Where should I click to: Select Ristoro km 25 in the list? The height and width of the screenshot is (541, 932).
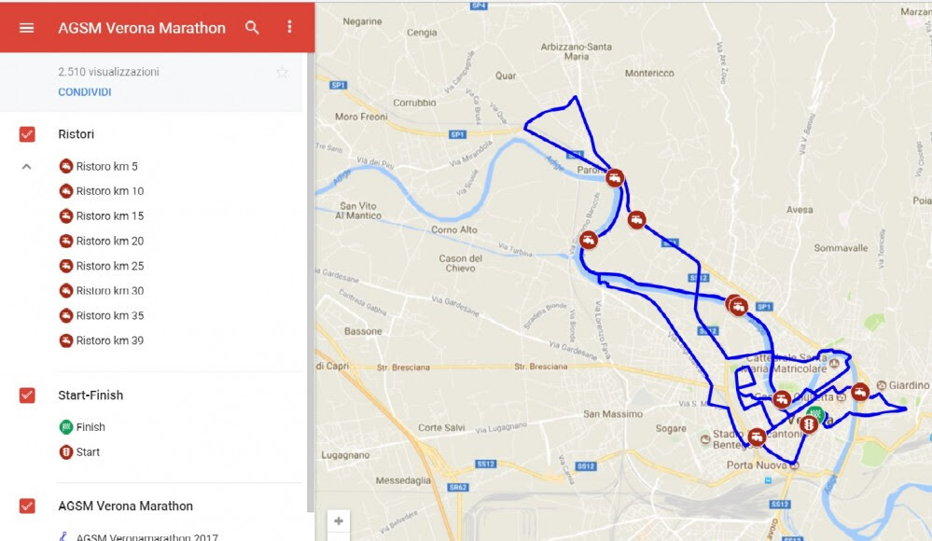tap(102, 266)
